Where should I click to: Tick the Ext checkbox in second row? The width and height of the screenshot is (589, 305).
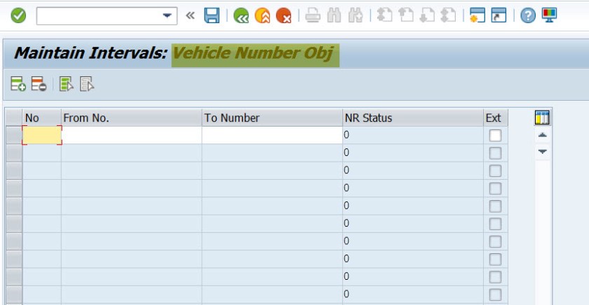(495, 152)
